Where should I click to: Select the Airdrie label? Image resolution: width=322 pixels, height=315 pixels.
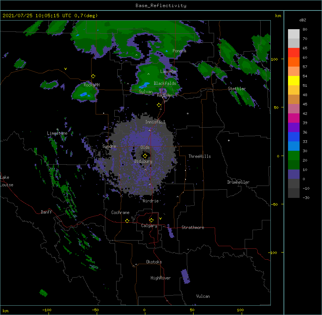point(151,201)
